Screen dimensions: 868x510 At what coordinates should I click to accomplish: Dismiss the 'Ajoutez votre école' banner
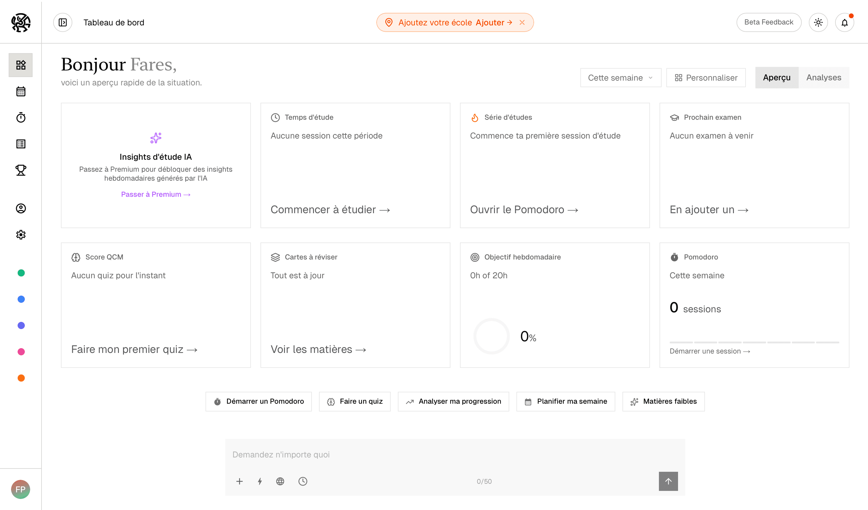(x=522, y=22)
